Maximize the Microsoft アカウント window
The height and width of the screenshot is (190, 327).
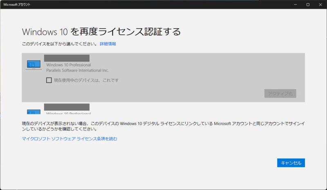click(x=308, y=4)
